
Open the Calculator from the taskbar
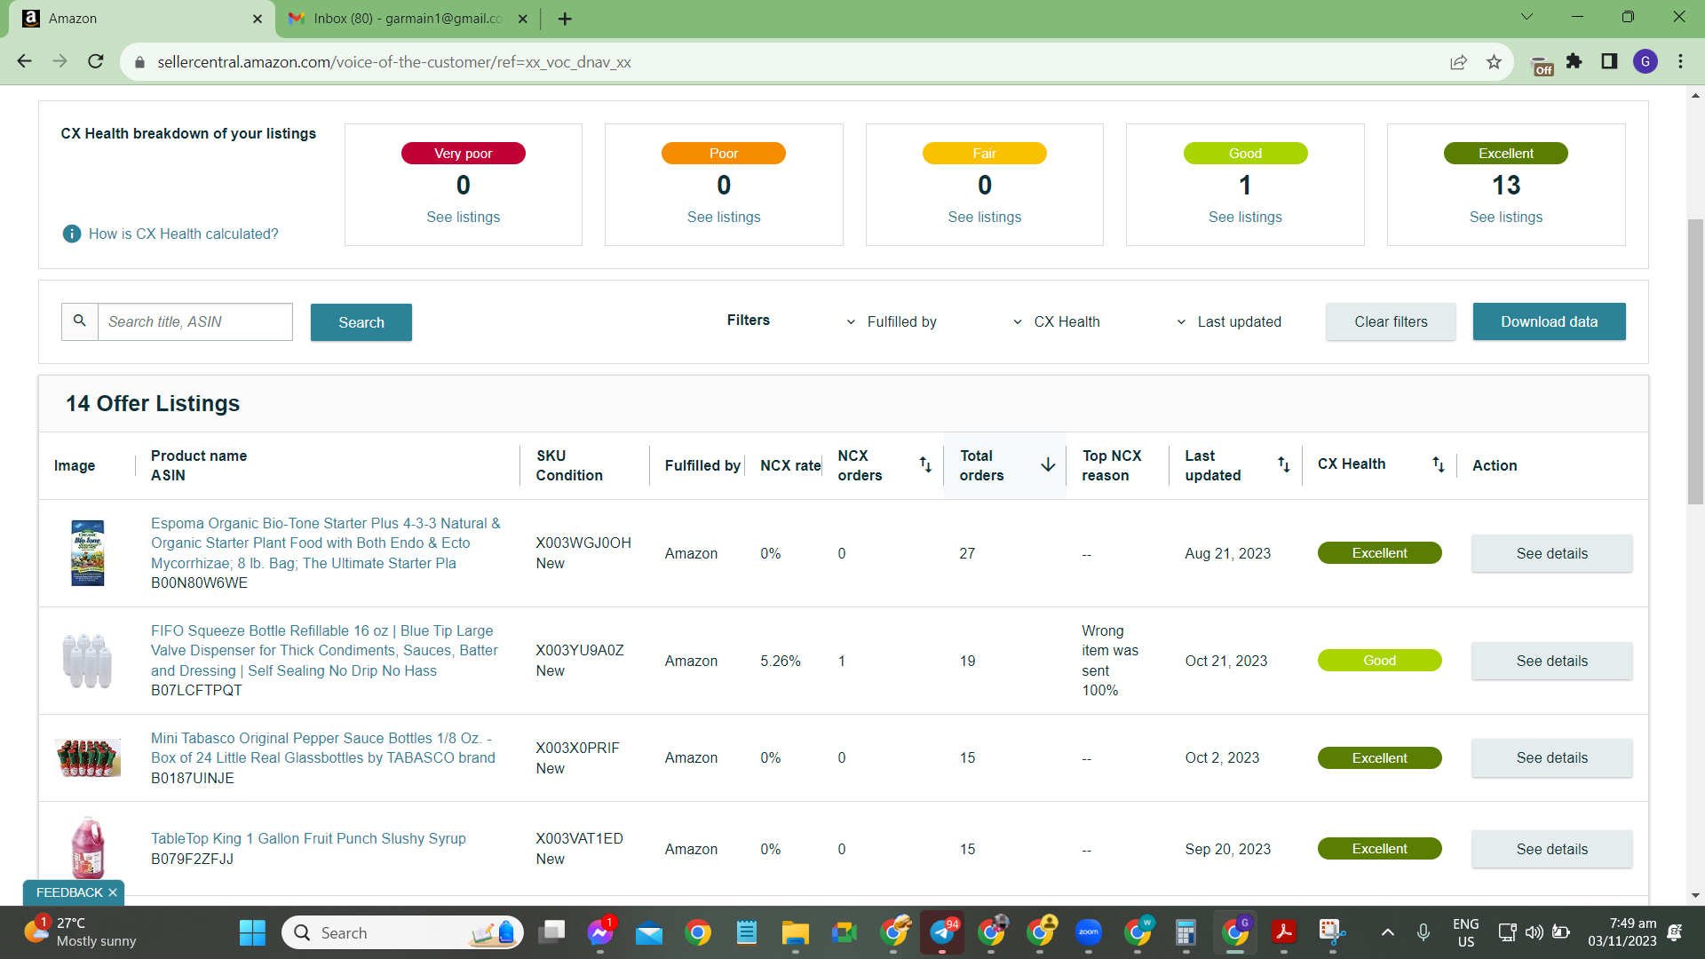coord(1186,932)
